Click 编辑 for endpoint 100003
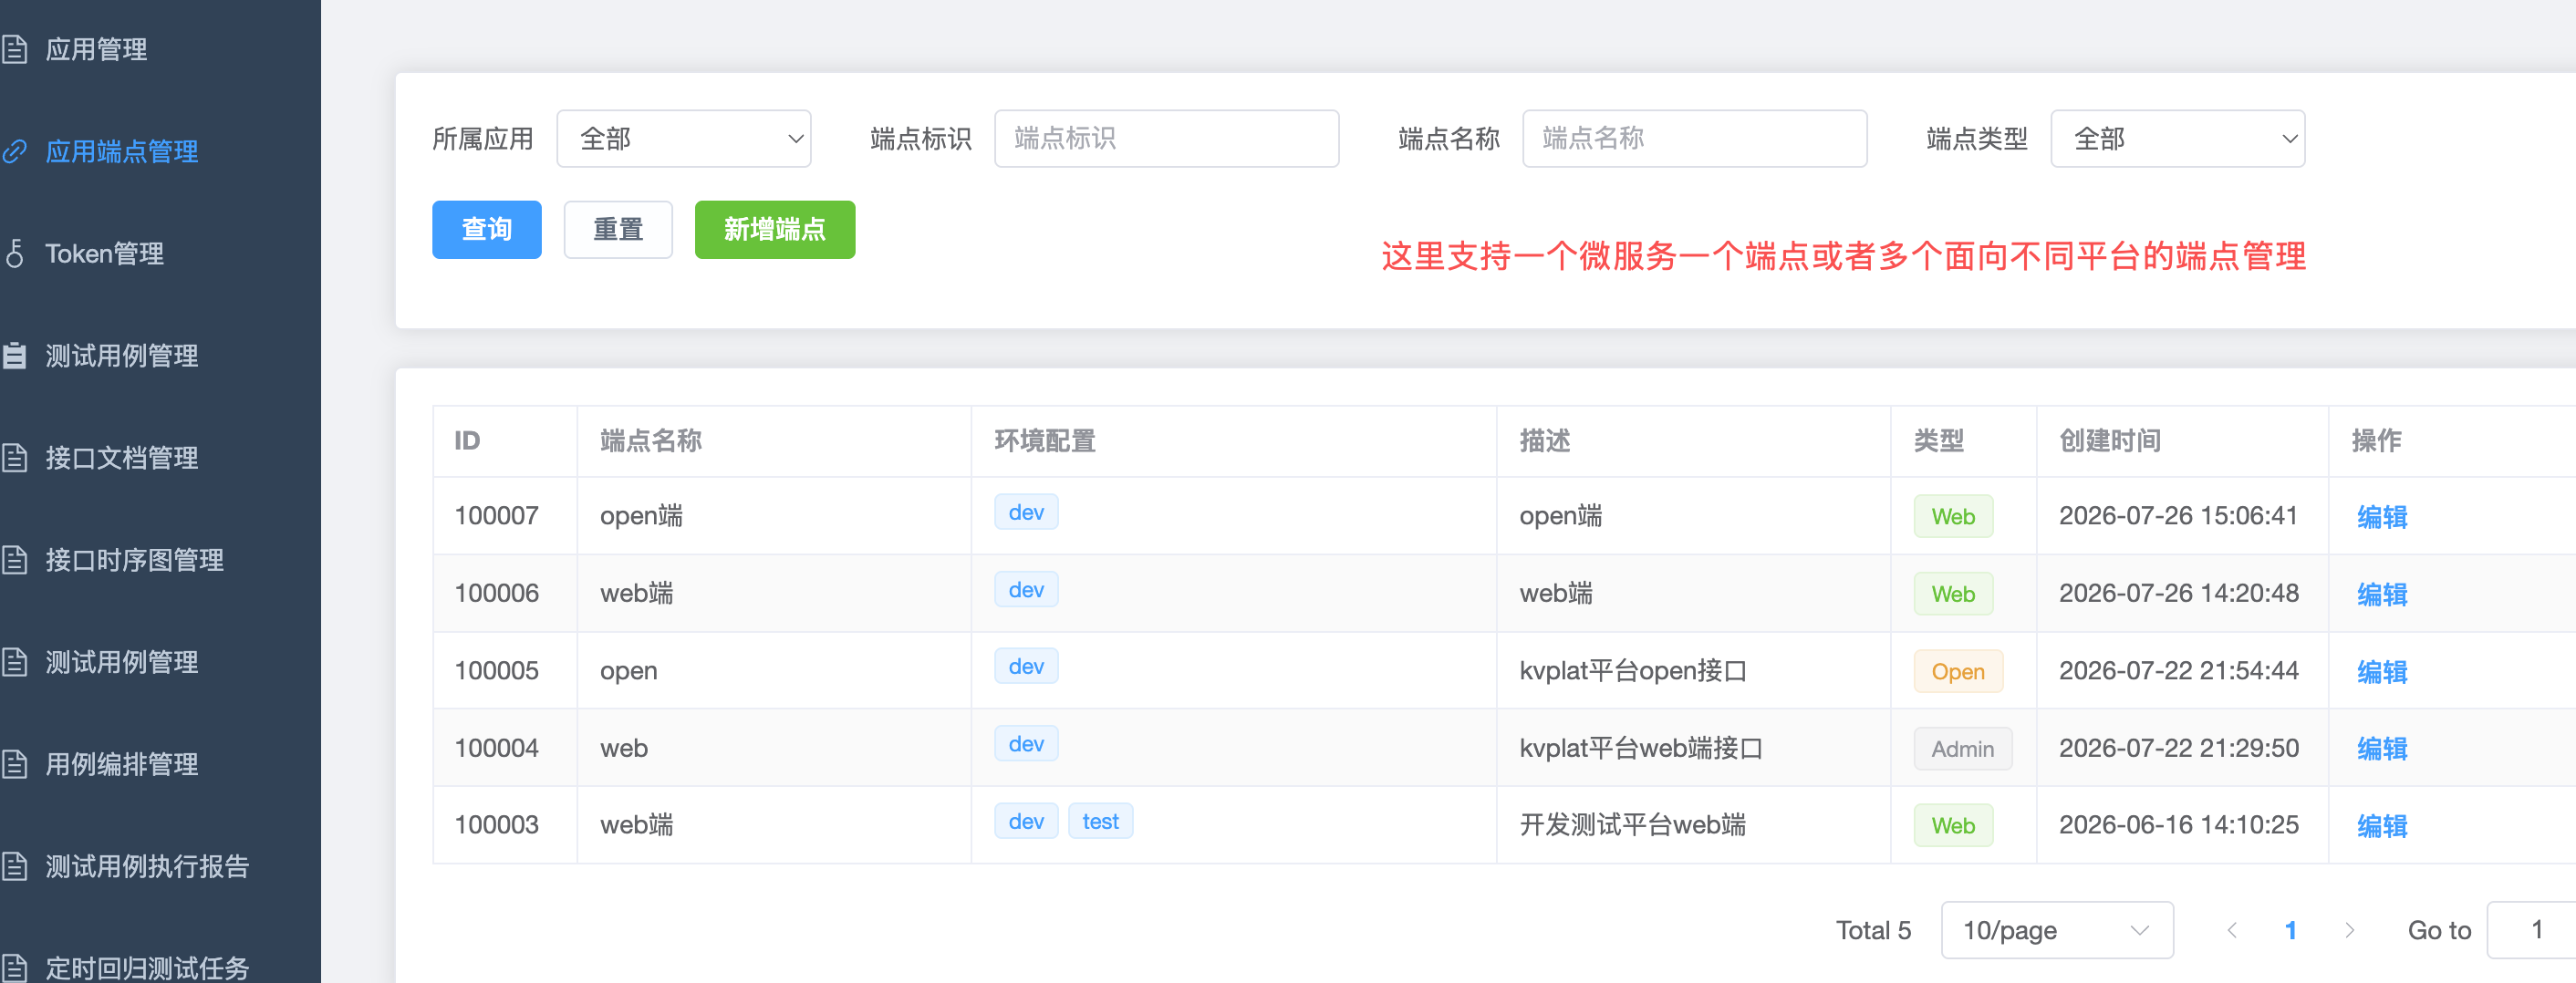 (x=2382, y=826)
